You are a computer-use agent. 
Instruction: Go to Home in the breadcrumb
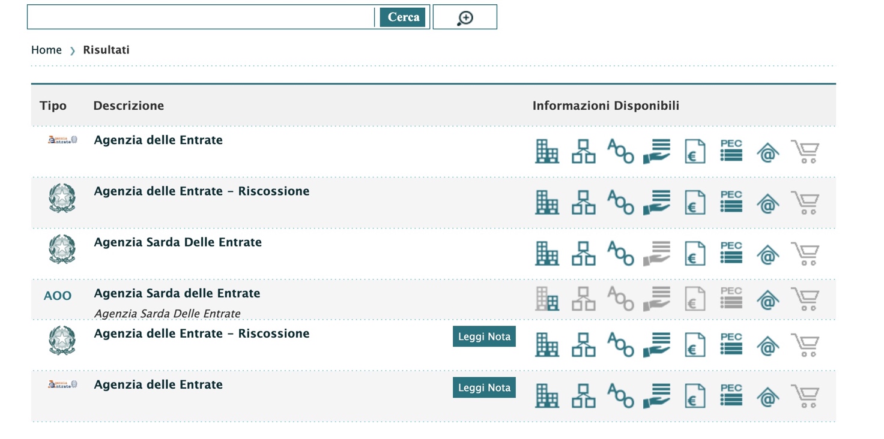tap(46, 50)
